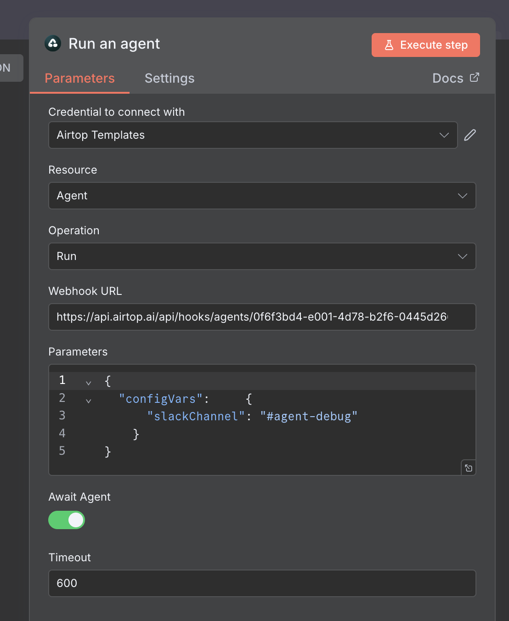This screenshot has width=509, height=621.
Task: Click the #agent-debug value in the JSON editor
Action: point(309,416)
